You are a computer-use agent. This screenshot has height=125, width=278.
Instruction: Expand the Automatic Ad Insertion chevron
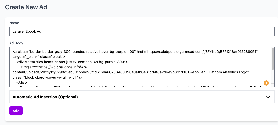point(268,97)
